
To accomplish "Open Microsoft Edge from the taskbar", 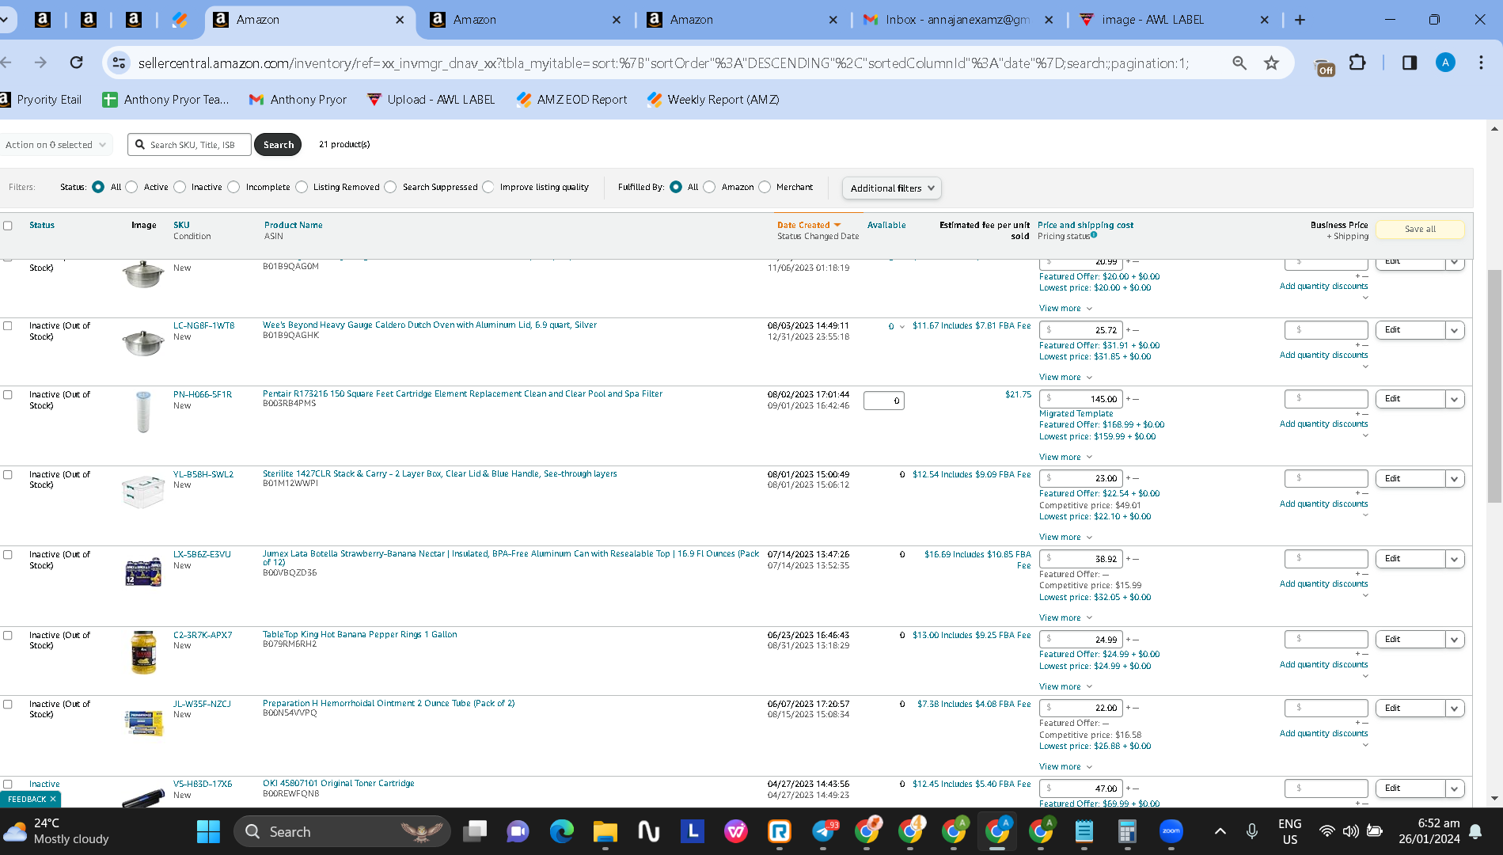I will pyautogui.click(x=562, y=831).
